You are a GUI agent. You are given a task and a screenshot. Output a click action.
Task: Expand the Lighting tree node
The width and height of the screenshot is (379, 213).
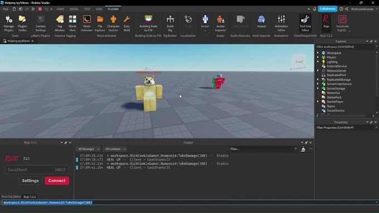[318, 62]
